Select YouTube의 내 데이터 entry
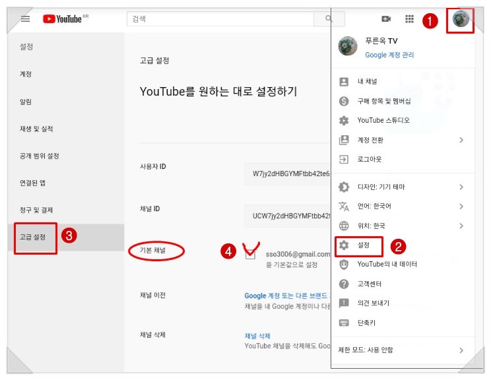This screenshot has height=380, width=491. [403, 265]
